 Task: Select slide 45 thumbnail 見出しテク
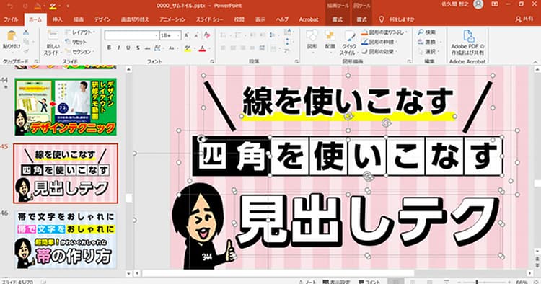pos(66,174)
